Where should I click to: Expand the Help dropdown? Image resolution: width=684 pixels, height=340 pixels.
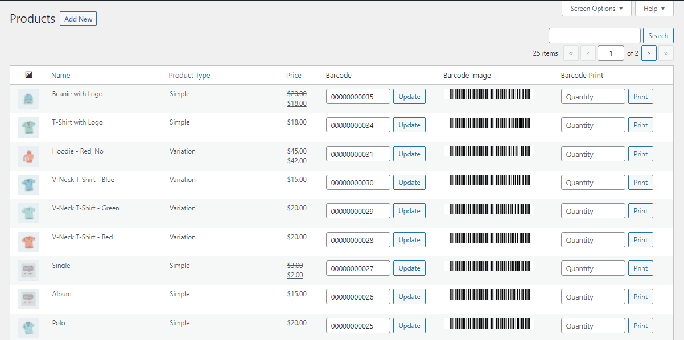(654, 8)
